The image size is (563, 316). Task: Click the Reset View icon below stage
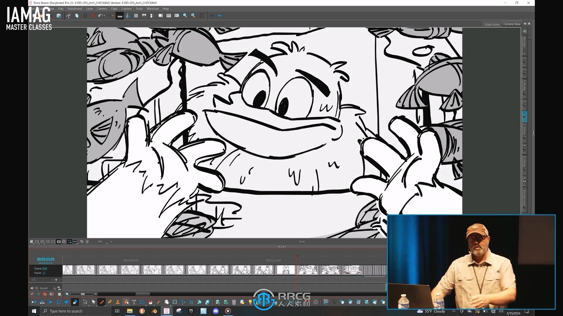pyautogui.click(x=82, y=242)
